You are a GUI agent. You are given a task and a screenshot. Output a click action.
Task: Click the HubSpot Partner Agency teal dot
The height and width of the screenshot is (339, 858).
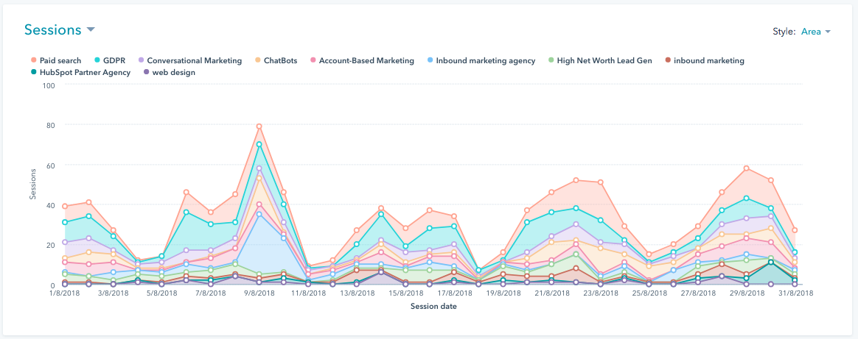(34, 72)
